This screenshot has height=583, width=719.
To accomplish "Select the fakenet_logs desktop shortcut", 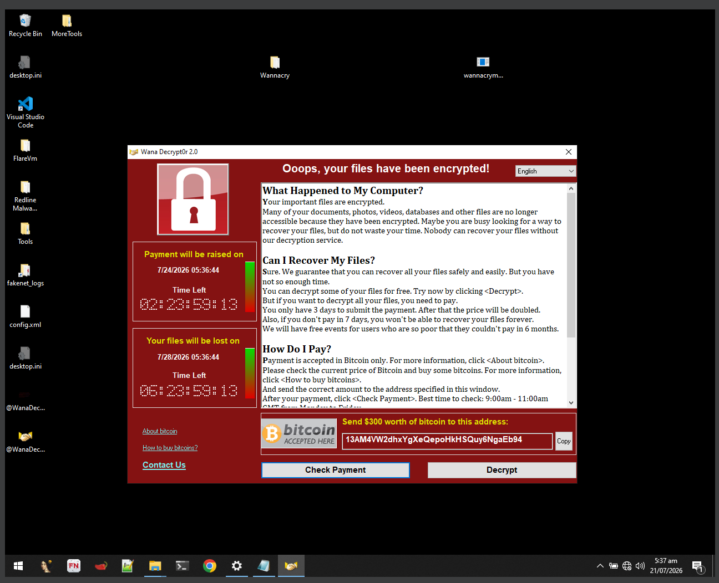I will point(26,275).
